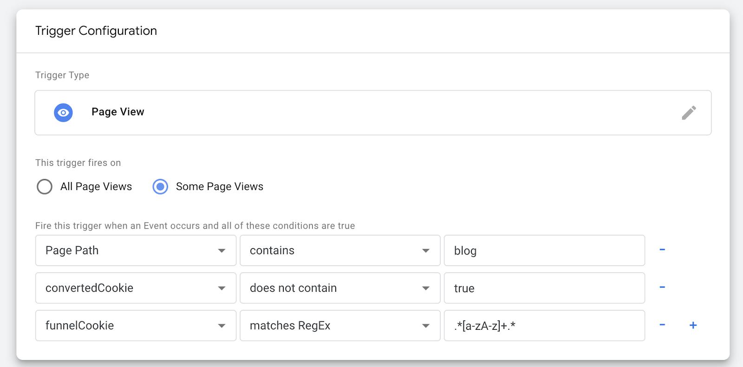Open the Page Path variable dropdown
Viewport: 743px width, 367px height.
click(136, 250)
